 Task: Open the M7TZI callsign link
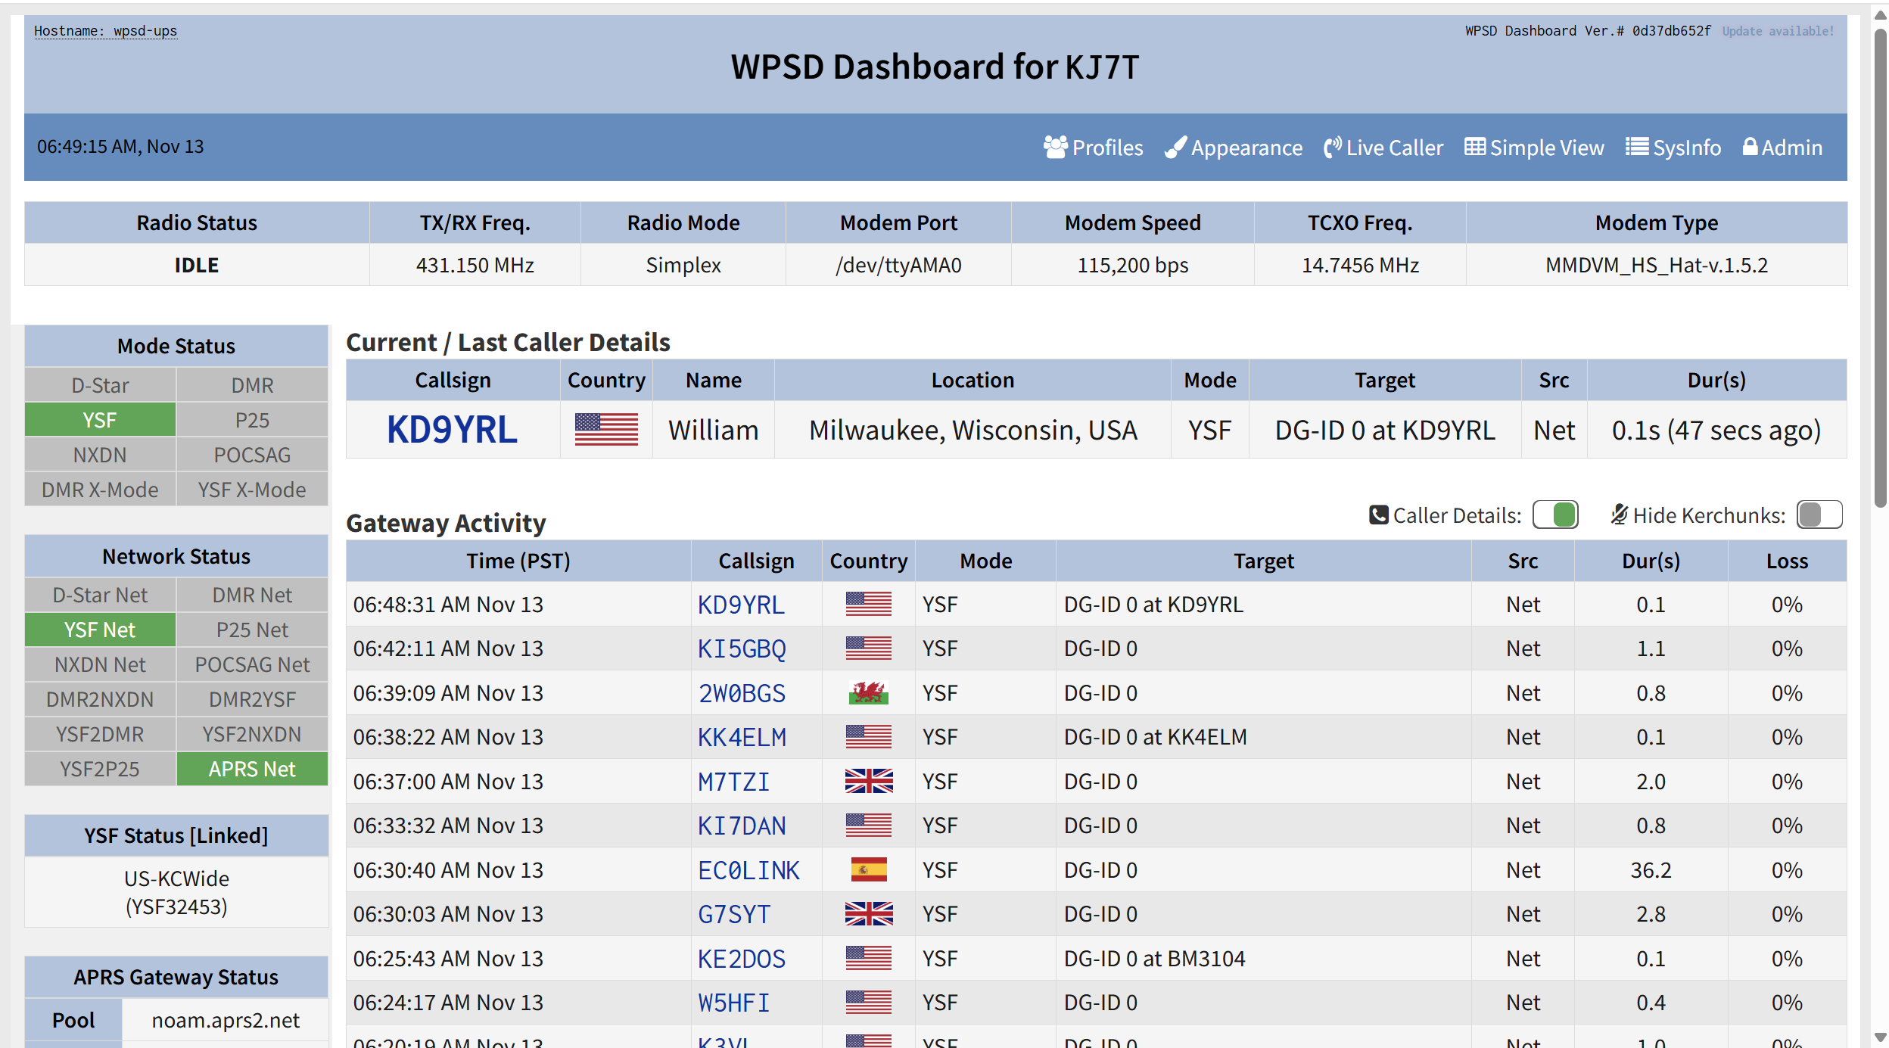733,782
